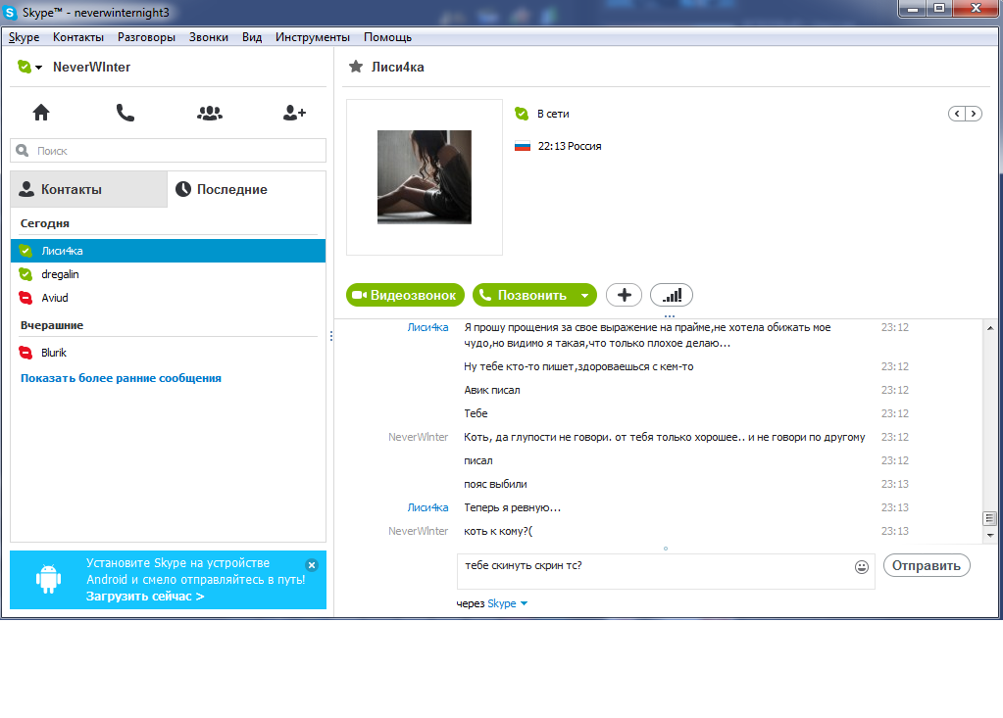The height and width of the screenshot is (718, 1003).
Task: Click the Skype logo in title bar
Action: point(10,13)
